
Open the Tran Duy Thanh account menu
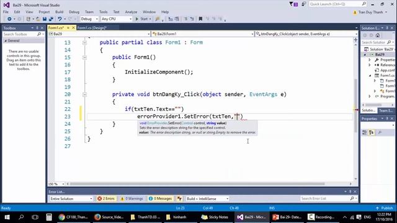coord(371,12)
